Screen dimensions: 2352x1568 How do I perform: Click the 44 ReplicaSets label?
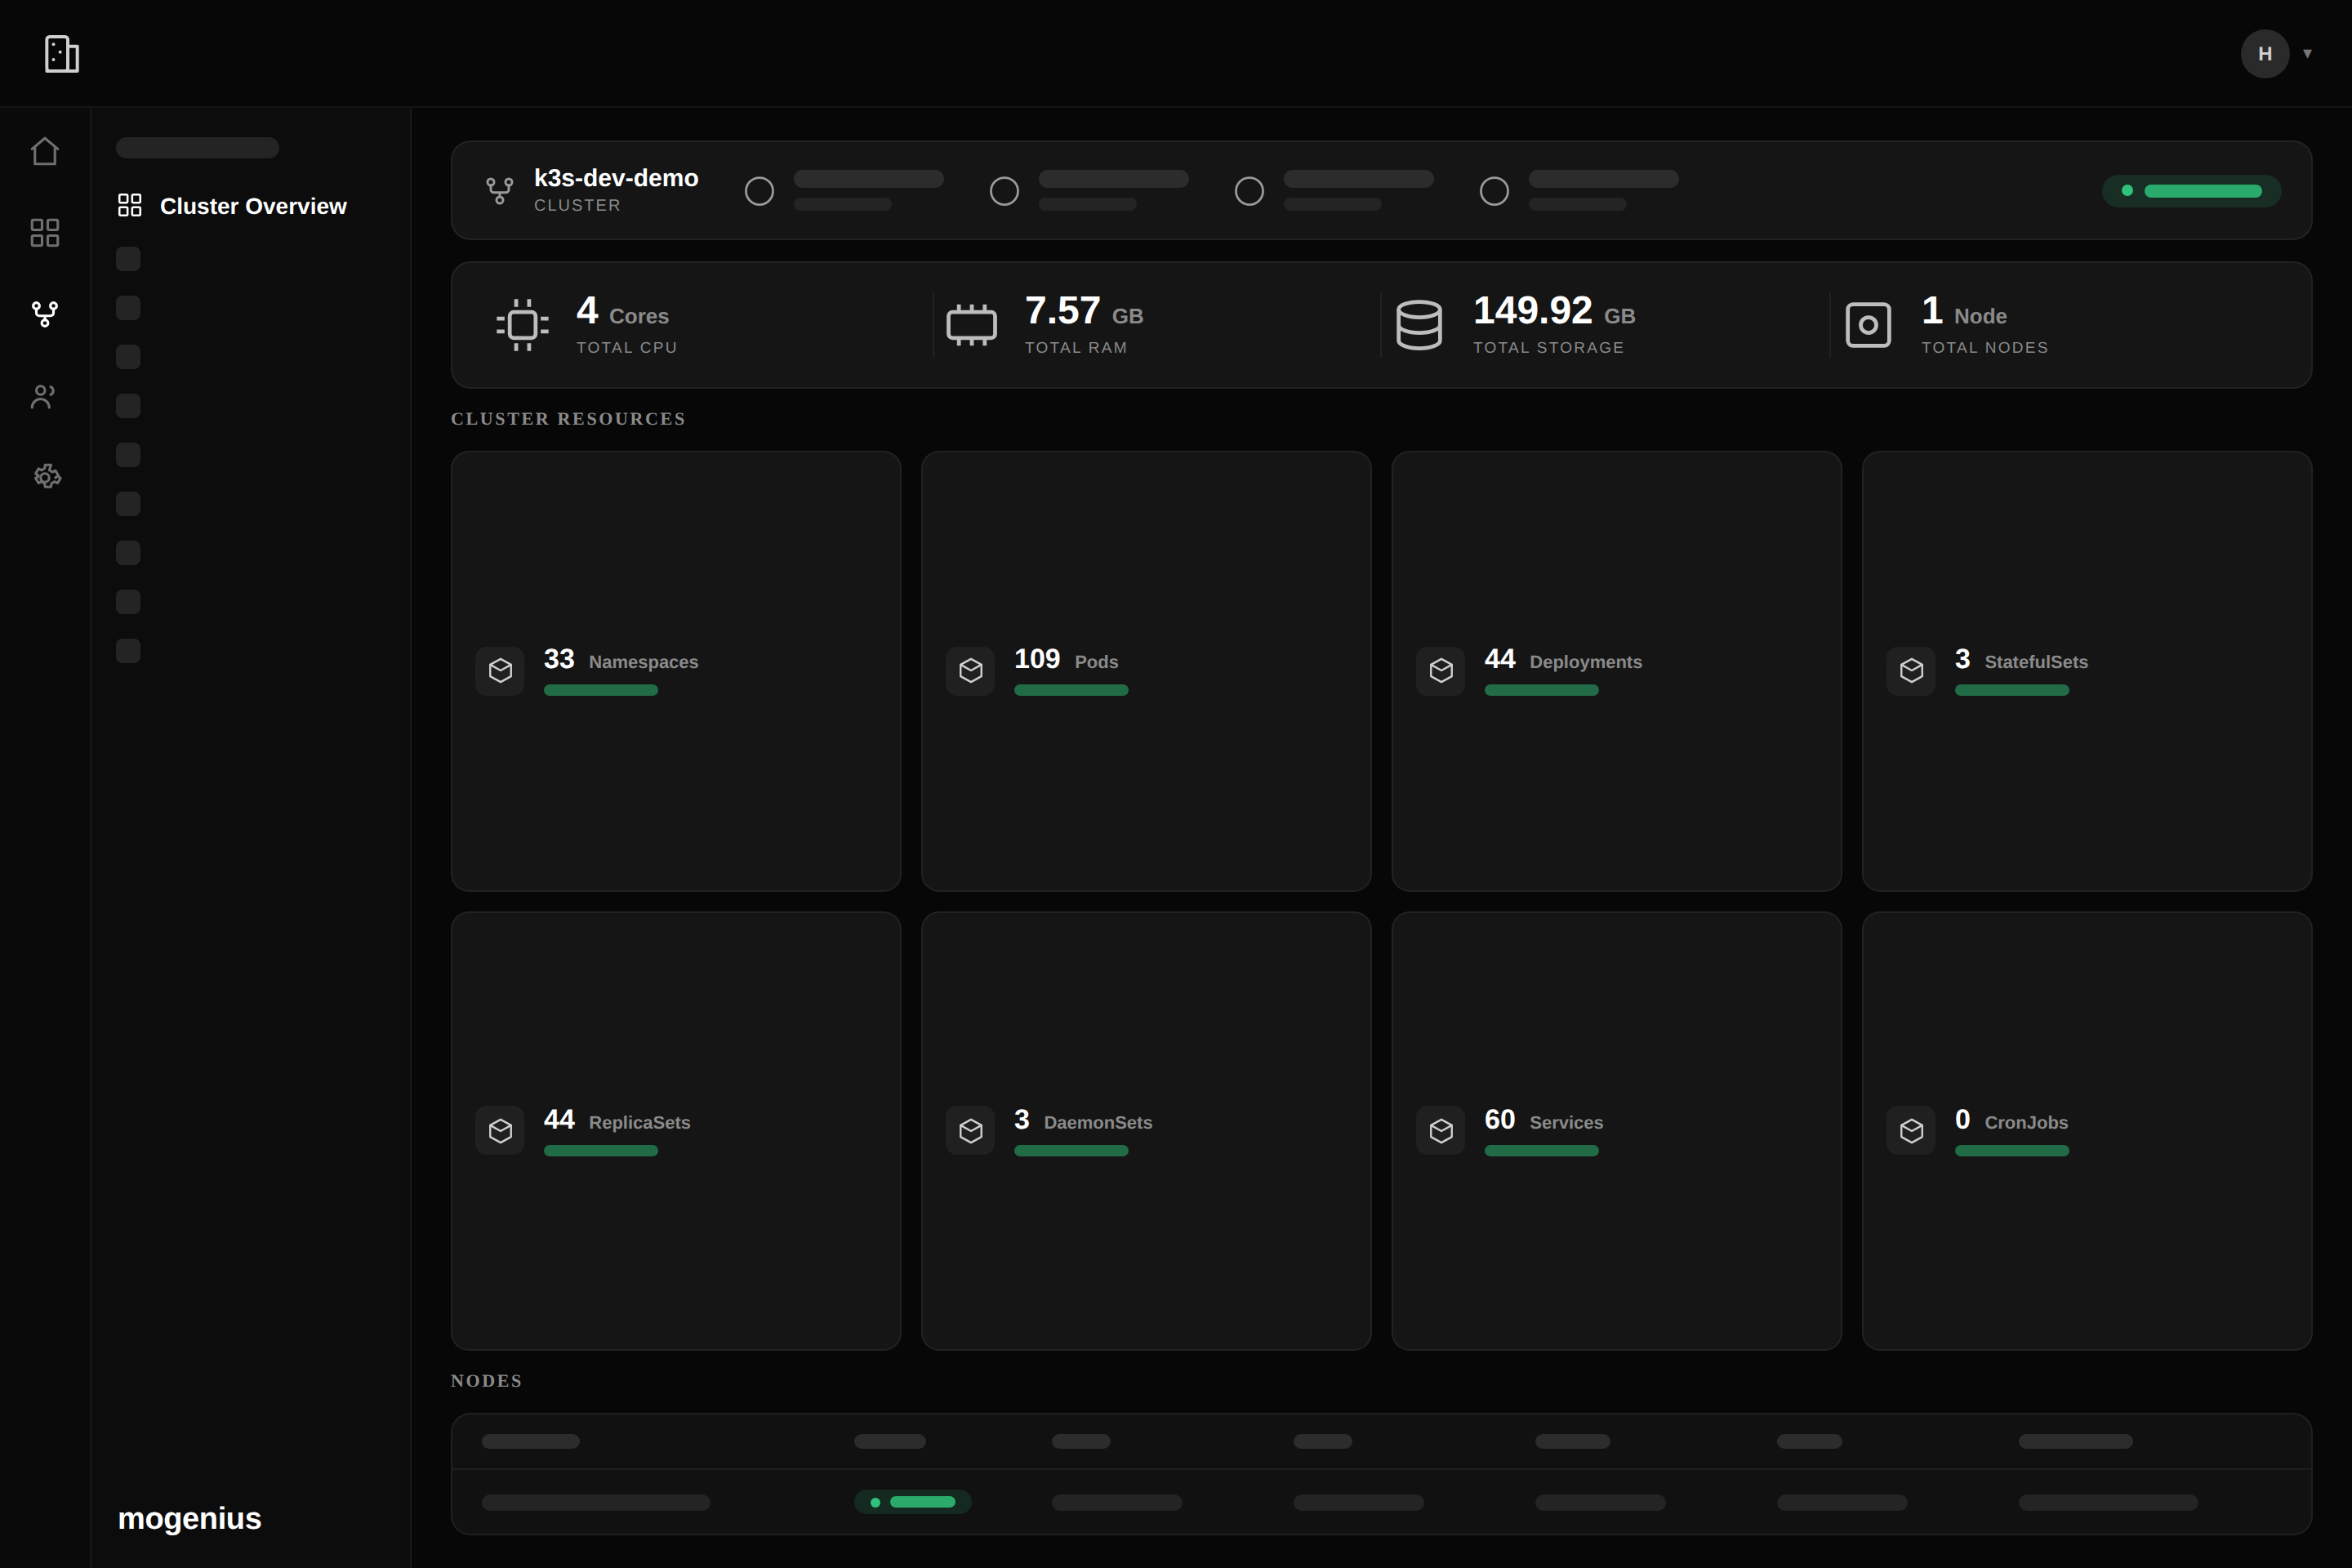click(x=617, y=1120)
